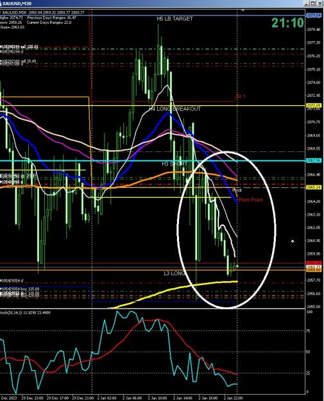Click the chart shift triangle marker at top

pos(243,10)
